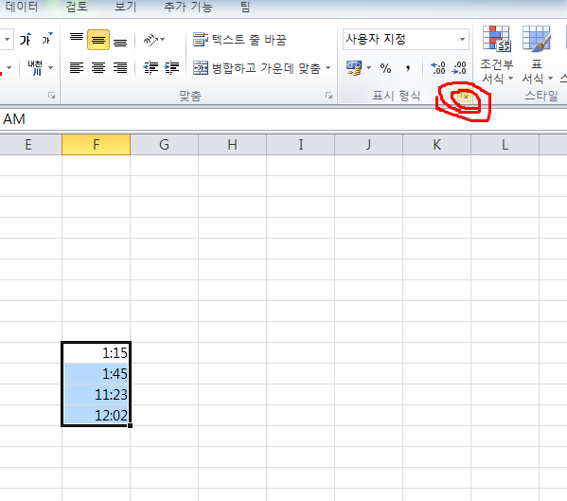Open the 사용자 지정 number format combo box
The image size is (567, 501).
[x=405, y=39]
